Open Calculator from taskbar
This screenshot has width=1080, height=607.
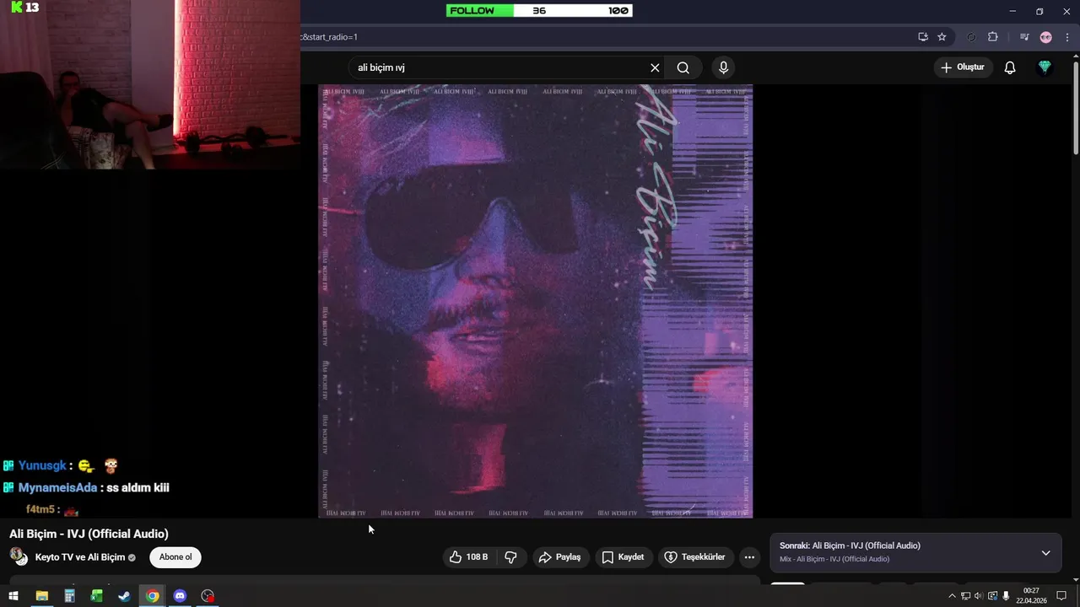pos(69,596)
